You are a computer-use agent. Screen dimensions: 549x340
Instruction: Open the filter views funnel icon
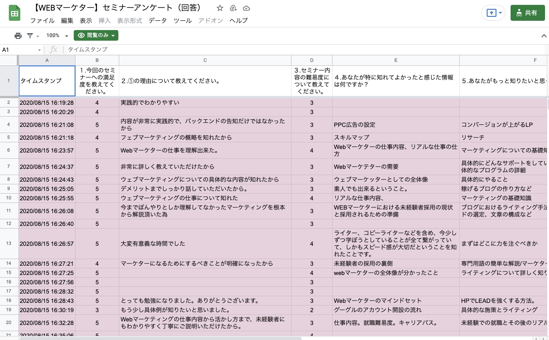(x=30, y=36)
